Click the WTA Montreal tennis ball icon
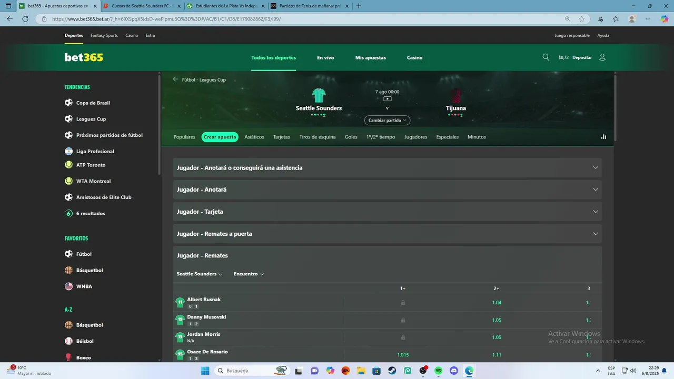The image size is (674, 379). (68, 181)
